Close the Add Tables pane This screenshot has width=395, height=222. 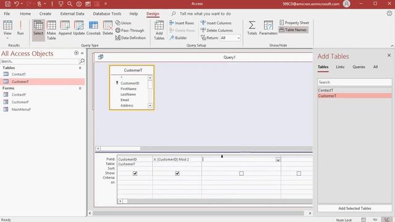389,55
